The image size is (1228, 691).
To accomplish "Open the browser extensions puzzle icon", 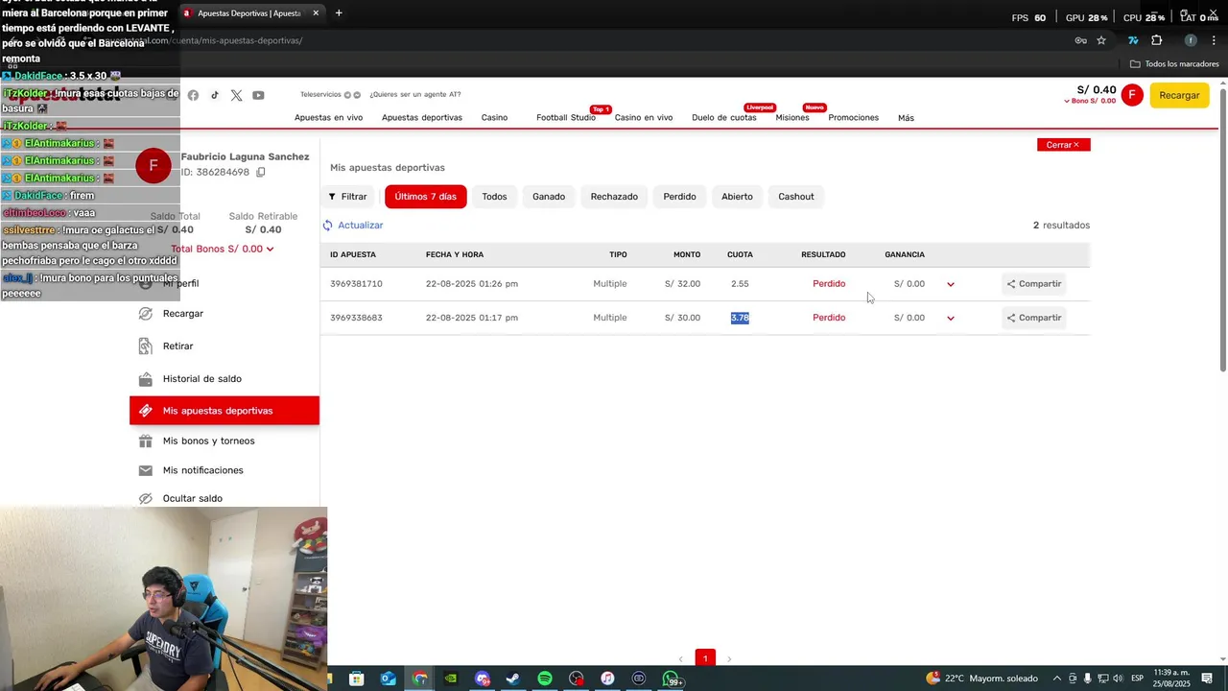I will [x=1156, y=40].
